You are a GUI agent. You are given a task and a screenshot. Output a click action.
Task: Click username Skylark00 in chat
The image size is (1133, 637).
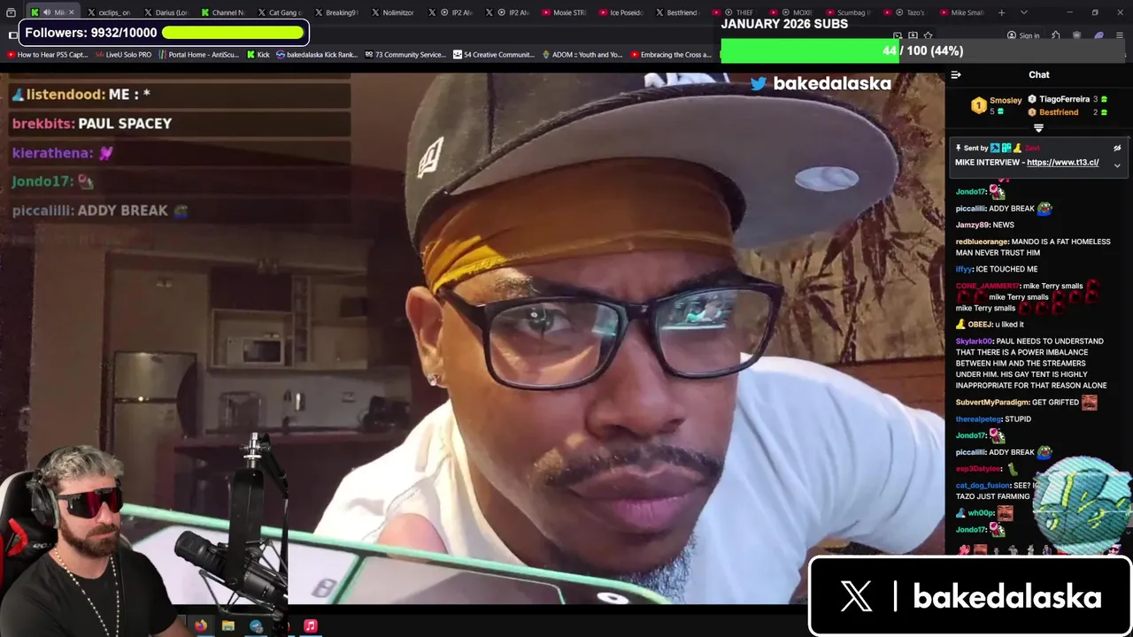coord(975,341)
